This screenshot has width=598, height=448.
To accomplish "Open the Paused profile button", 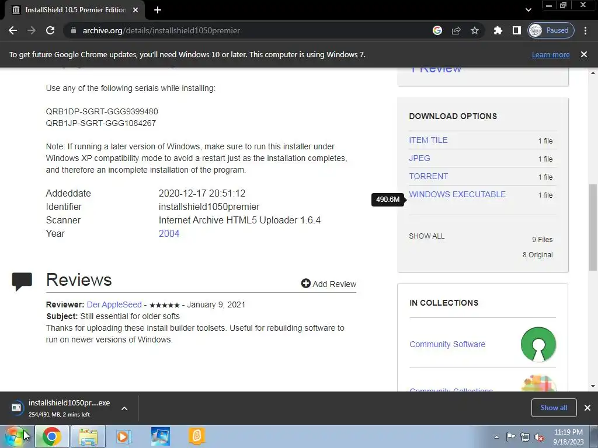I will click(551, 30).
